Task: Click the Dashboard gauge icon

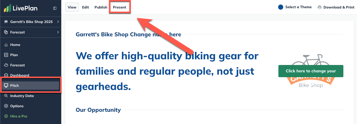Action: [6, 75]
